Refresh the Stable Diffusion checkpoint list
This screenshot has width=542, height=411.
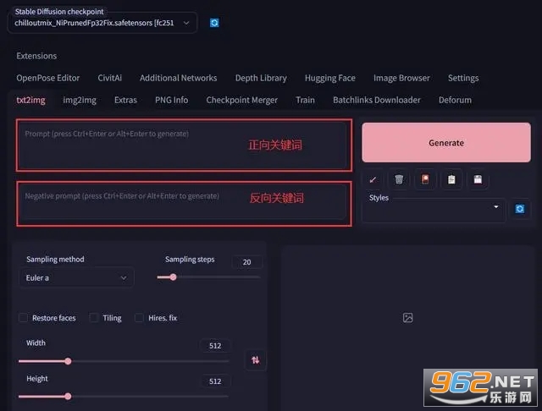[214, 23]
